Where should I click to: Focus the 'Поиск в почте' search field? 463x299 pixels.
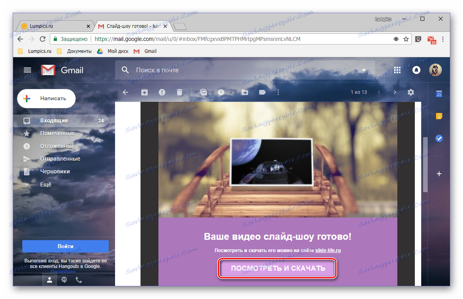point(245,70)
